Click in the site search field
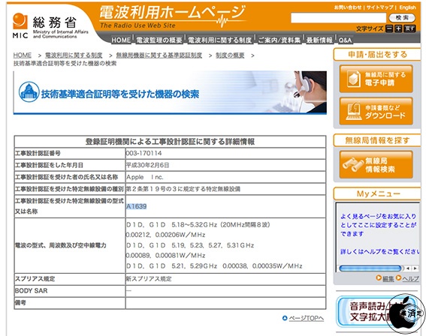This screenshot has width=426, height=336. point(338,18)
